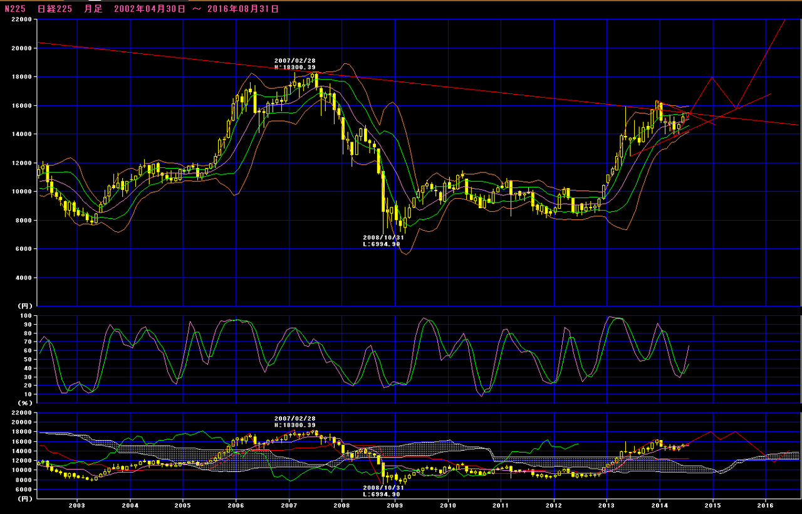Click the 2009 year label on the time axis
Image resolution: width=802 pixels, height=514 pixels.
pyautogui.click(x=395, y=505)
